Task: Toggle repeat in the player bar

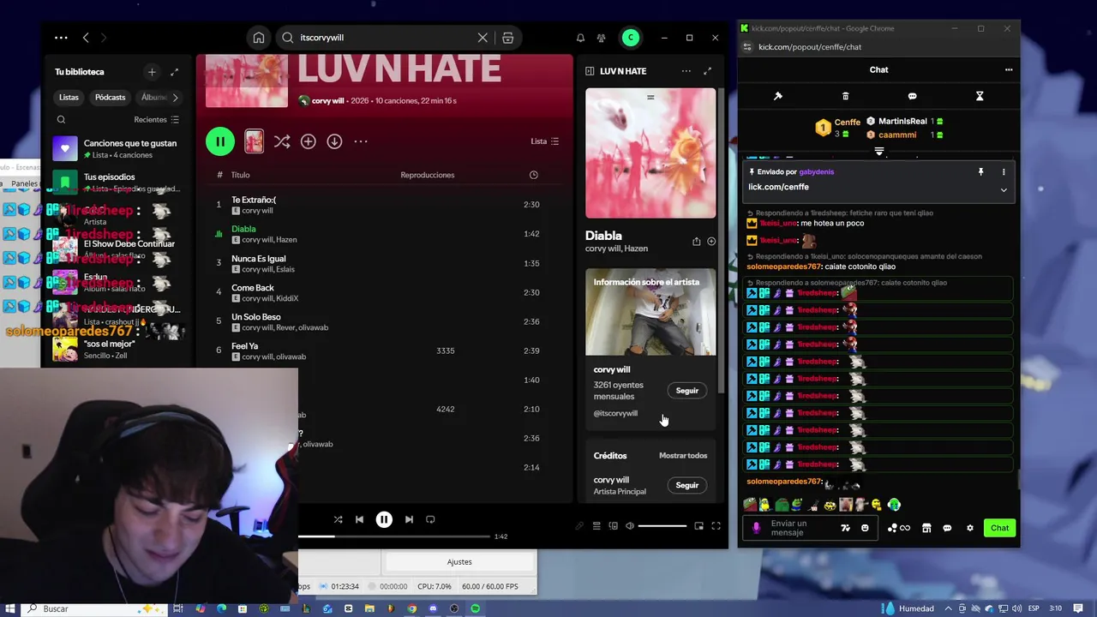Action: point(430,519)
